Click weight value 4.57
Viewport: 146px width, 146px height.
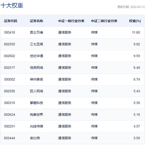[137, 126]
